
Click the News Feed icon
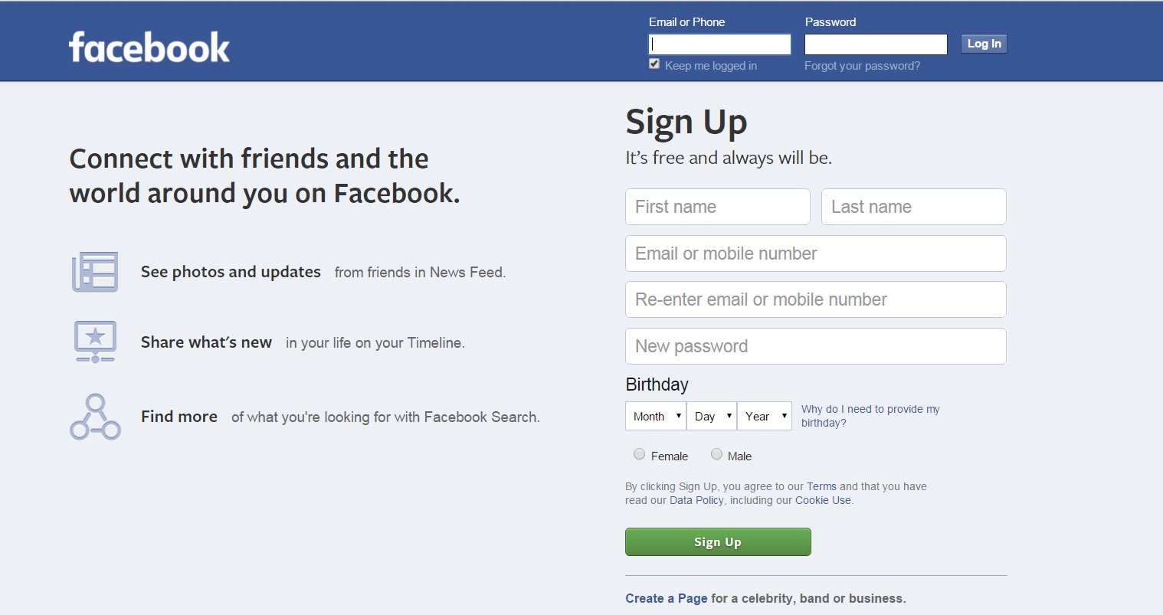pos(95,272)
